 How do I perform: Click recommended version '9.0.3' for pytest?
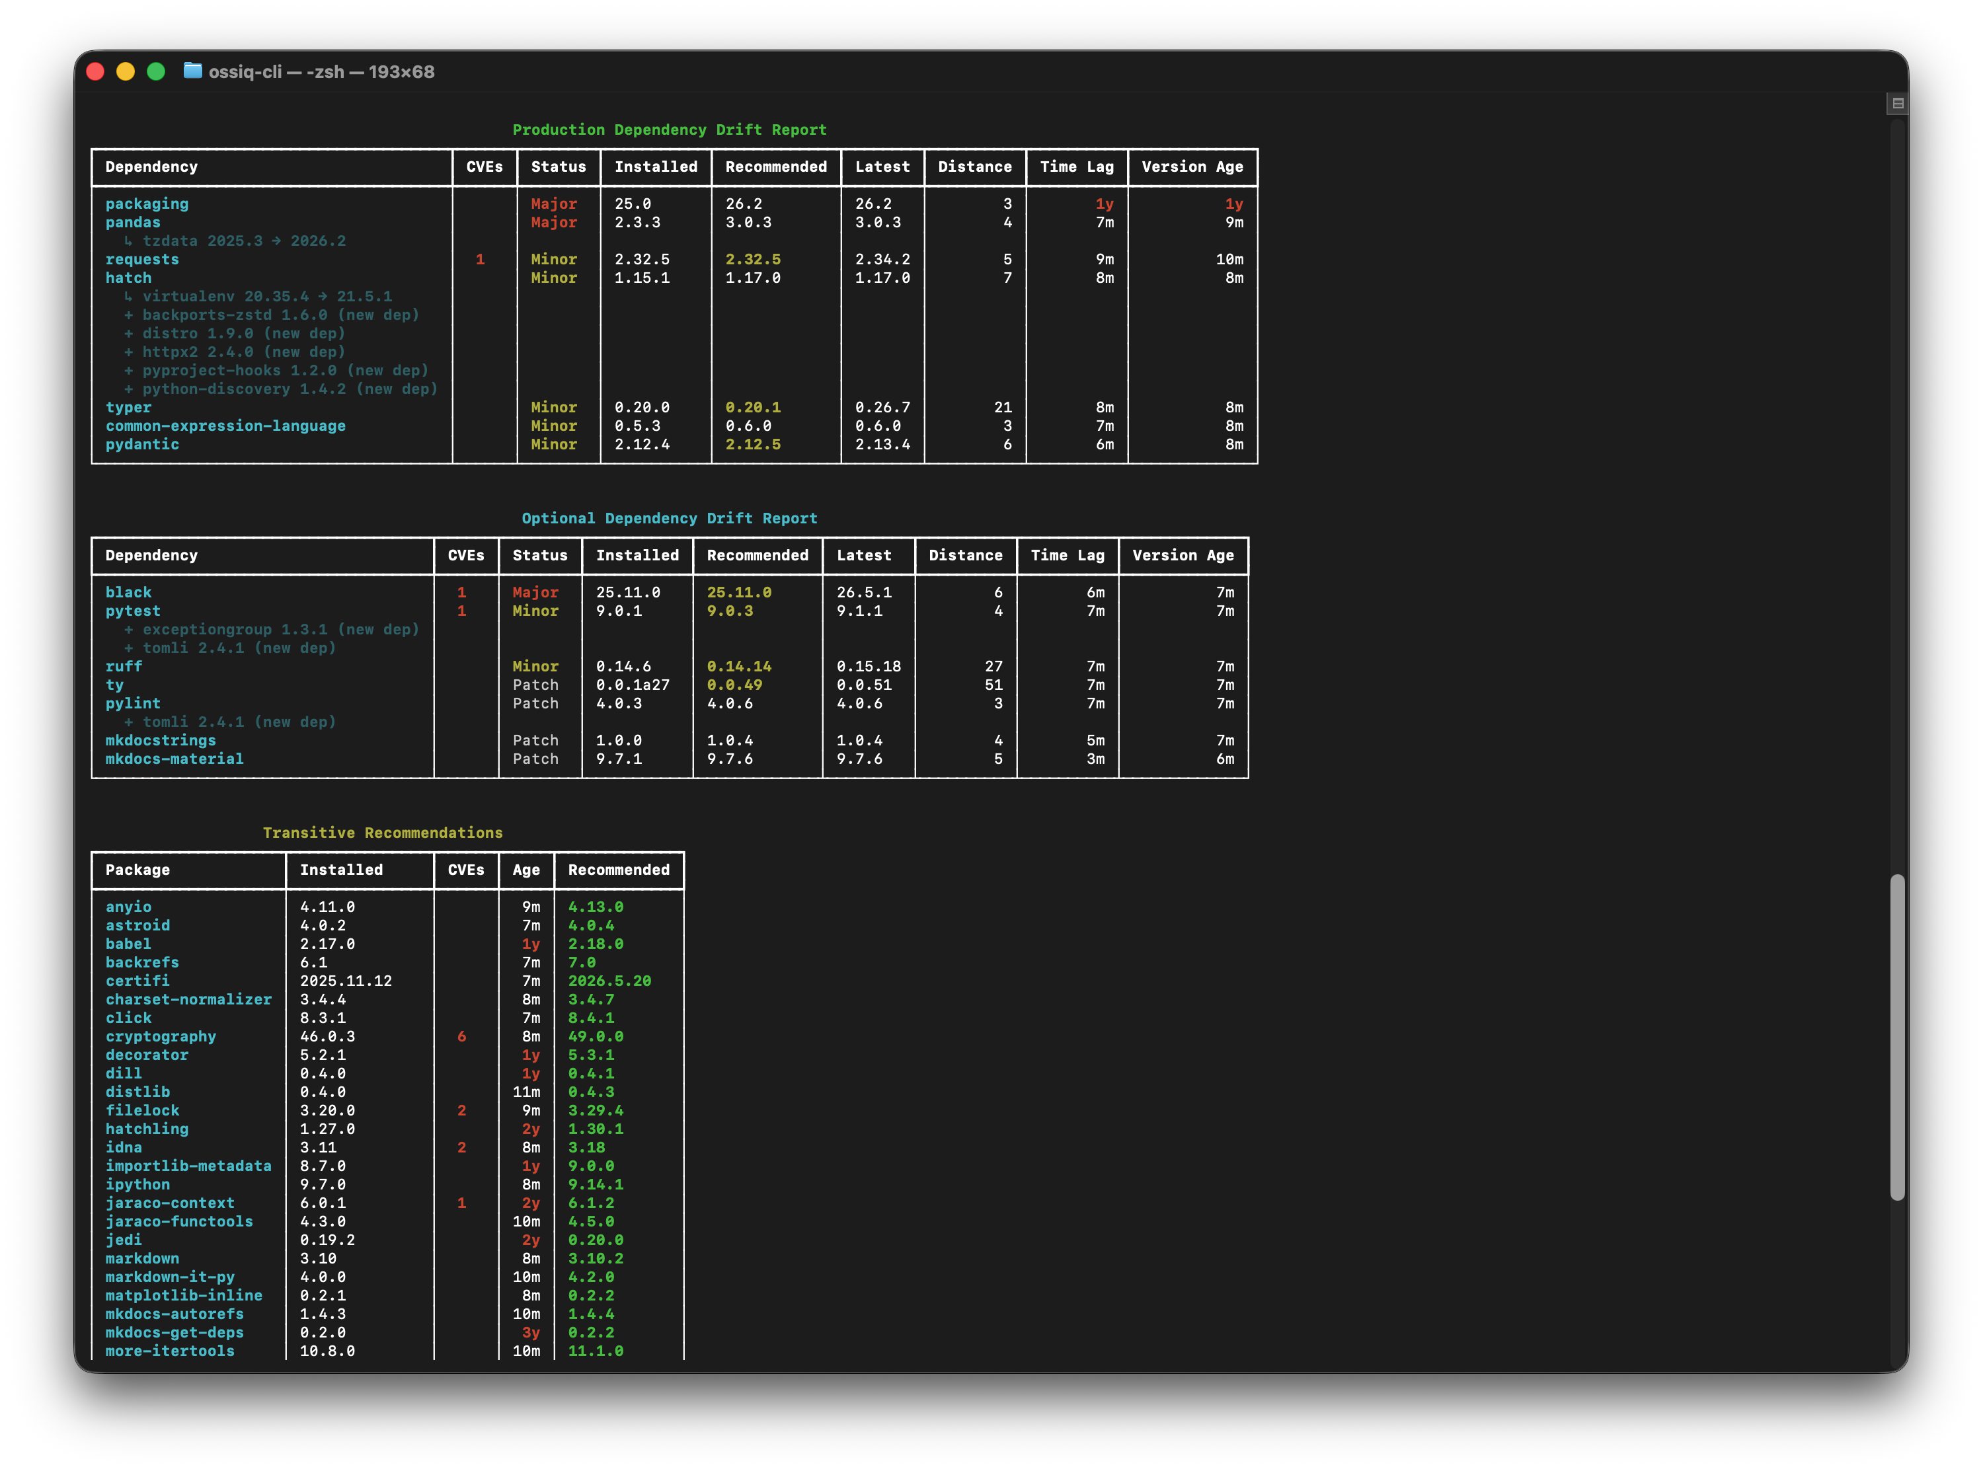point(730,611)
